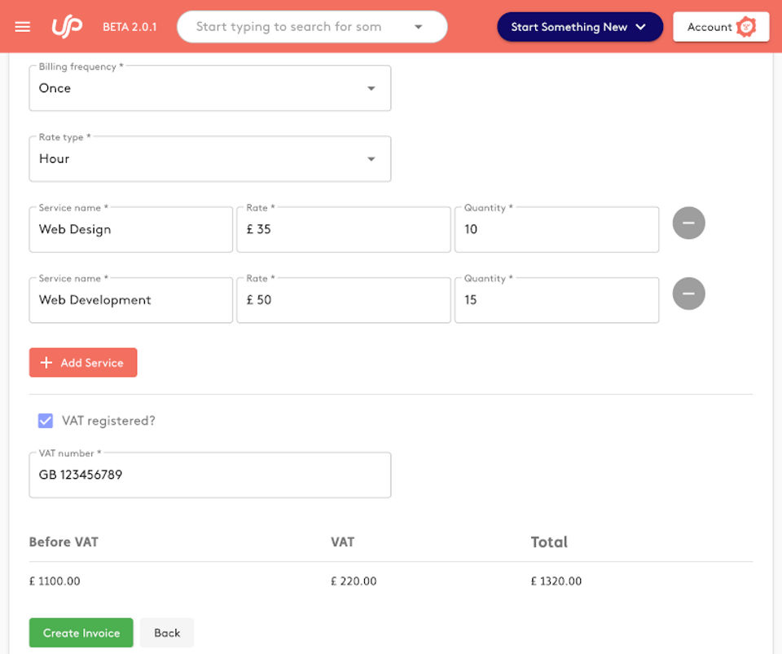Open the Billing frequency dropdown

[210, 88]
